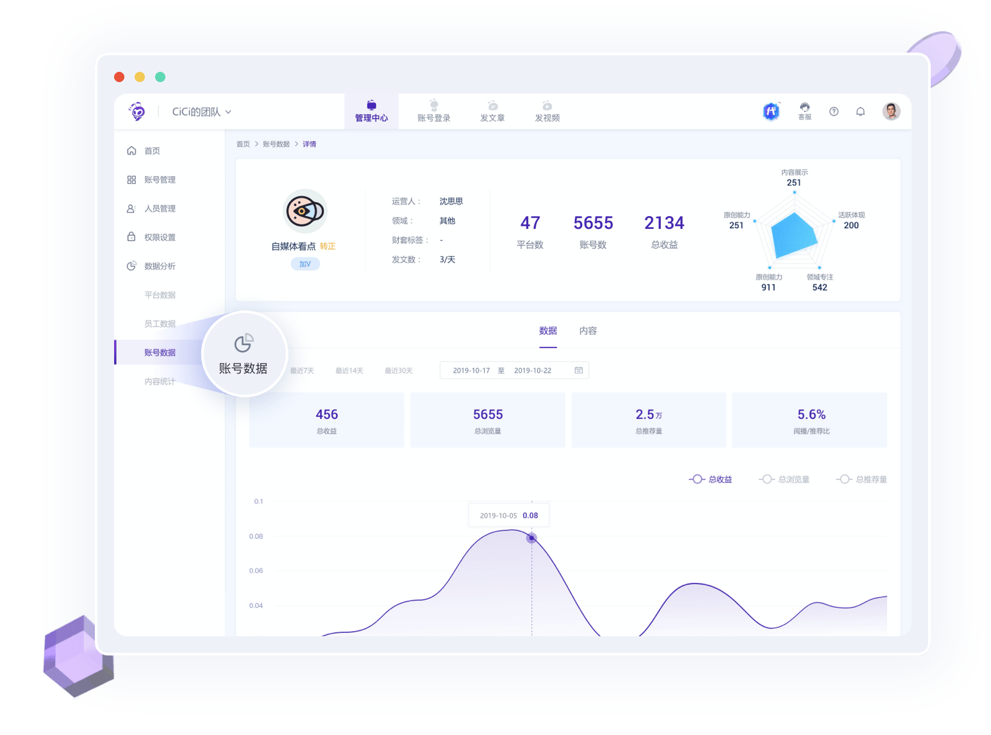The image size is (991, 735).
Task: Click the end date 2019-10-22 field
Action: [x=533, y=371]
